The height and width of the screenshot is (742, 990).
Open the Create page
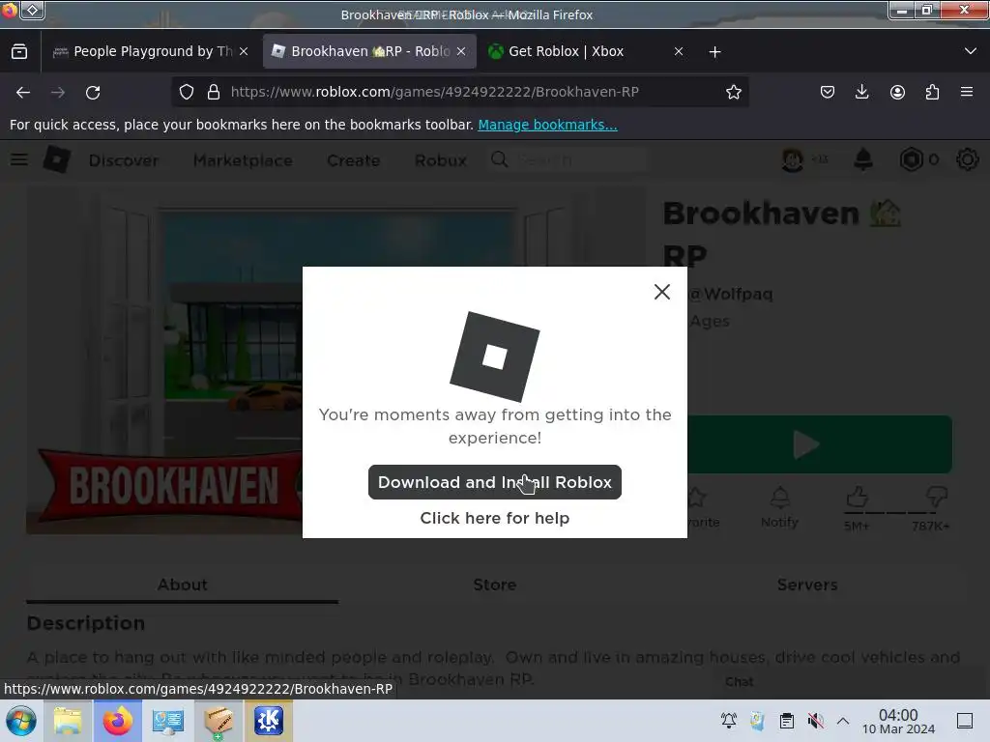click(354, 161)
